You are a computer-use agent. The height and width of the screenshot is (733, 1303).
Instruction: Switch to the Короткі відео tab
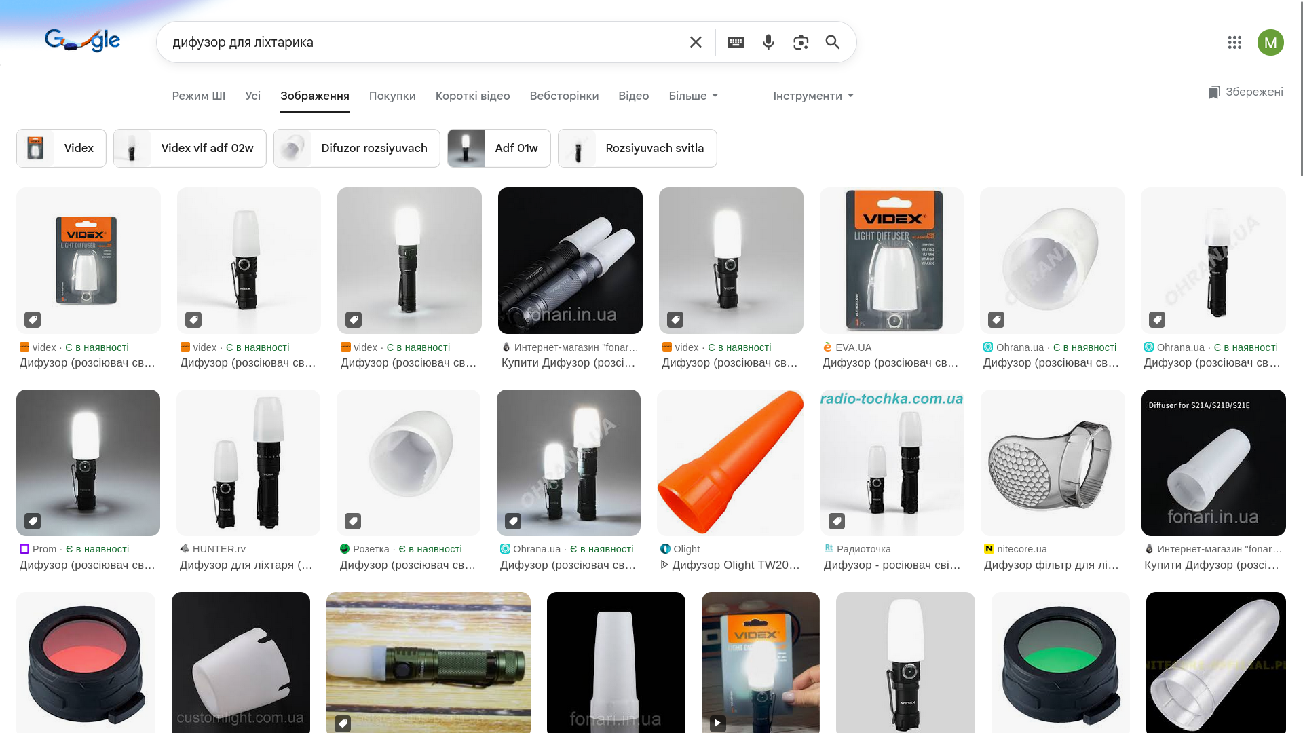[x=472, y=96]
